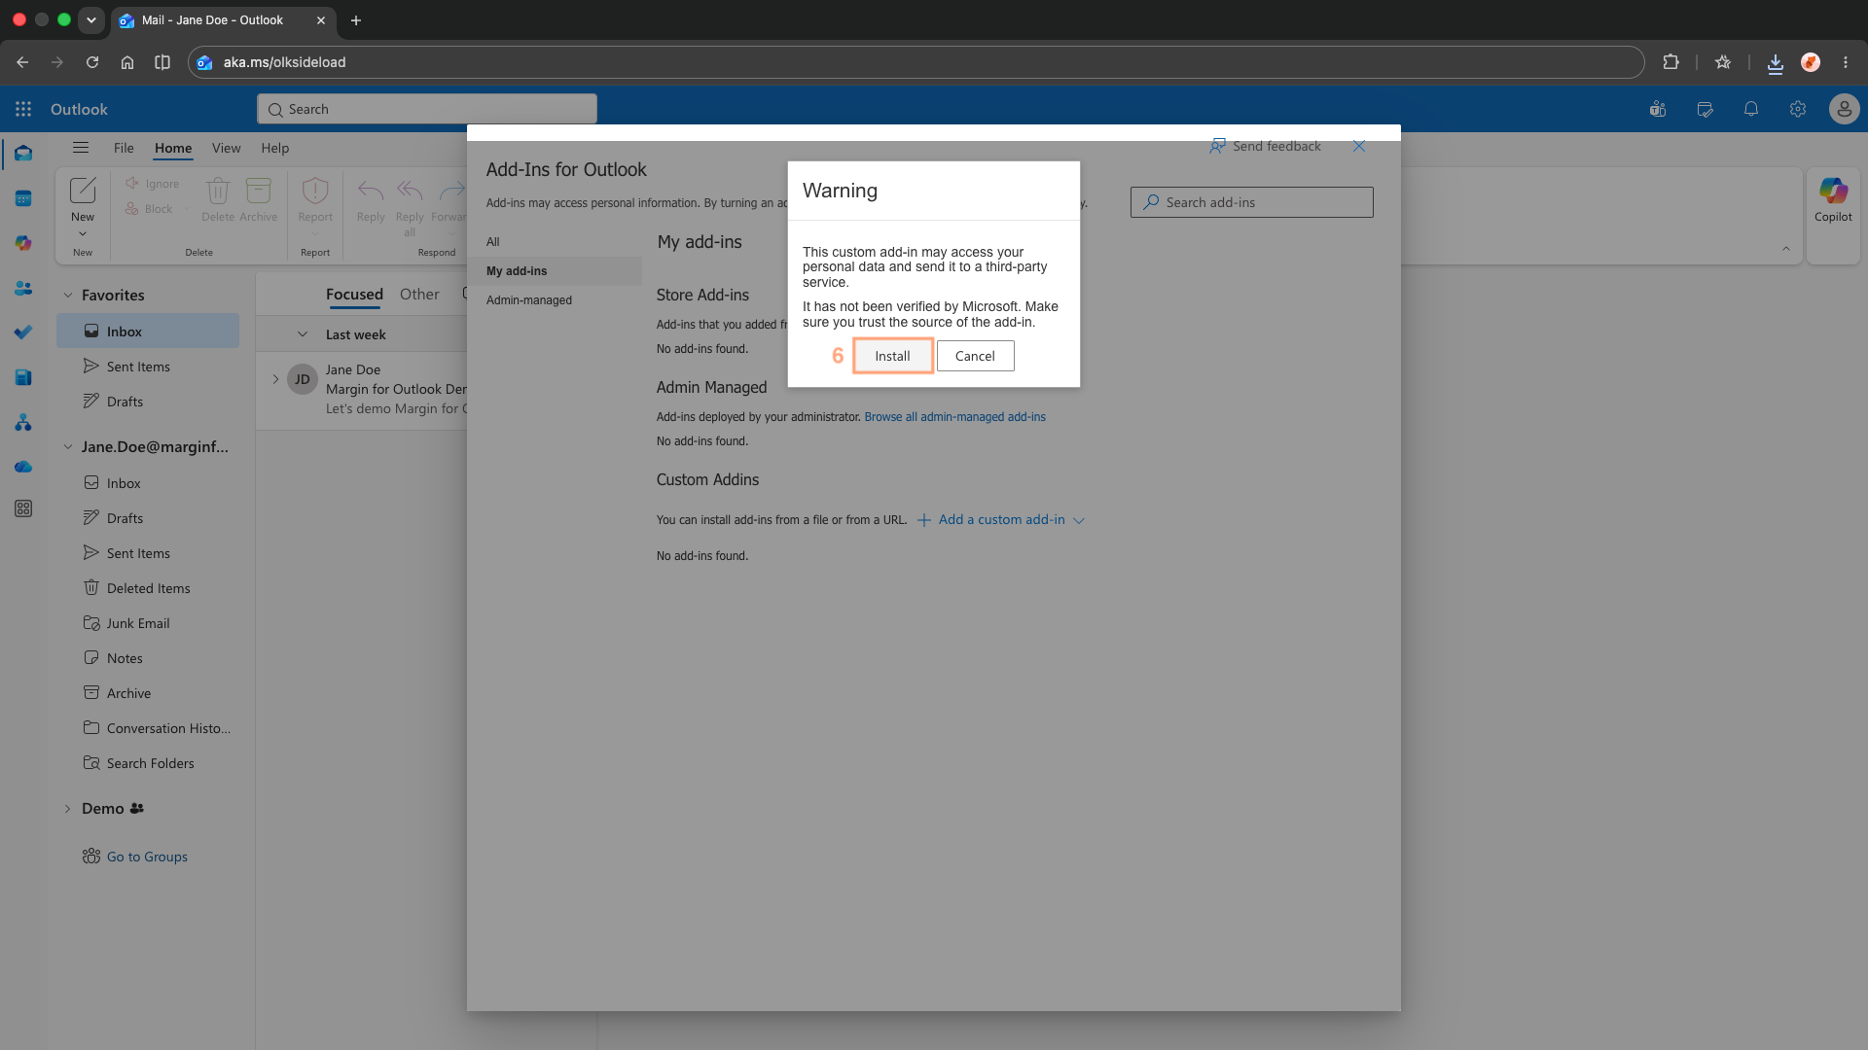Viewport: 1868px width, 1050px height.
Task: Open the Outlook app launcher grid
Action: point(23,109)
